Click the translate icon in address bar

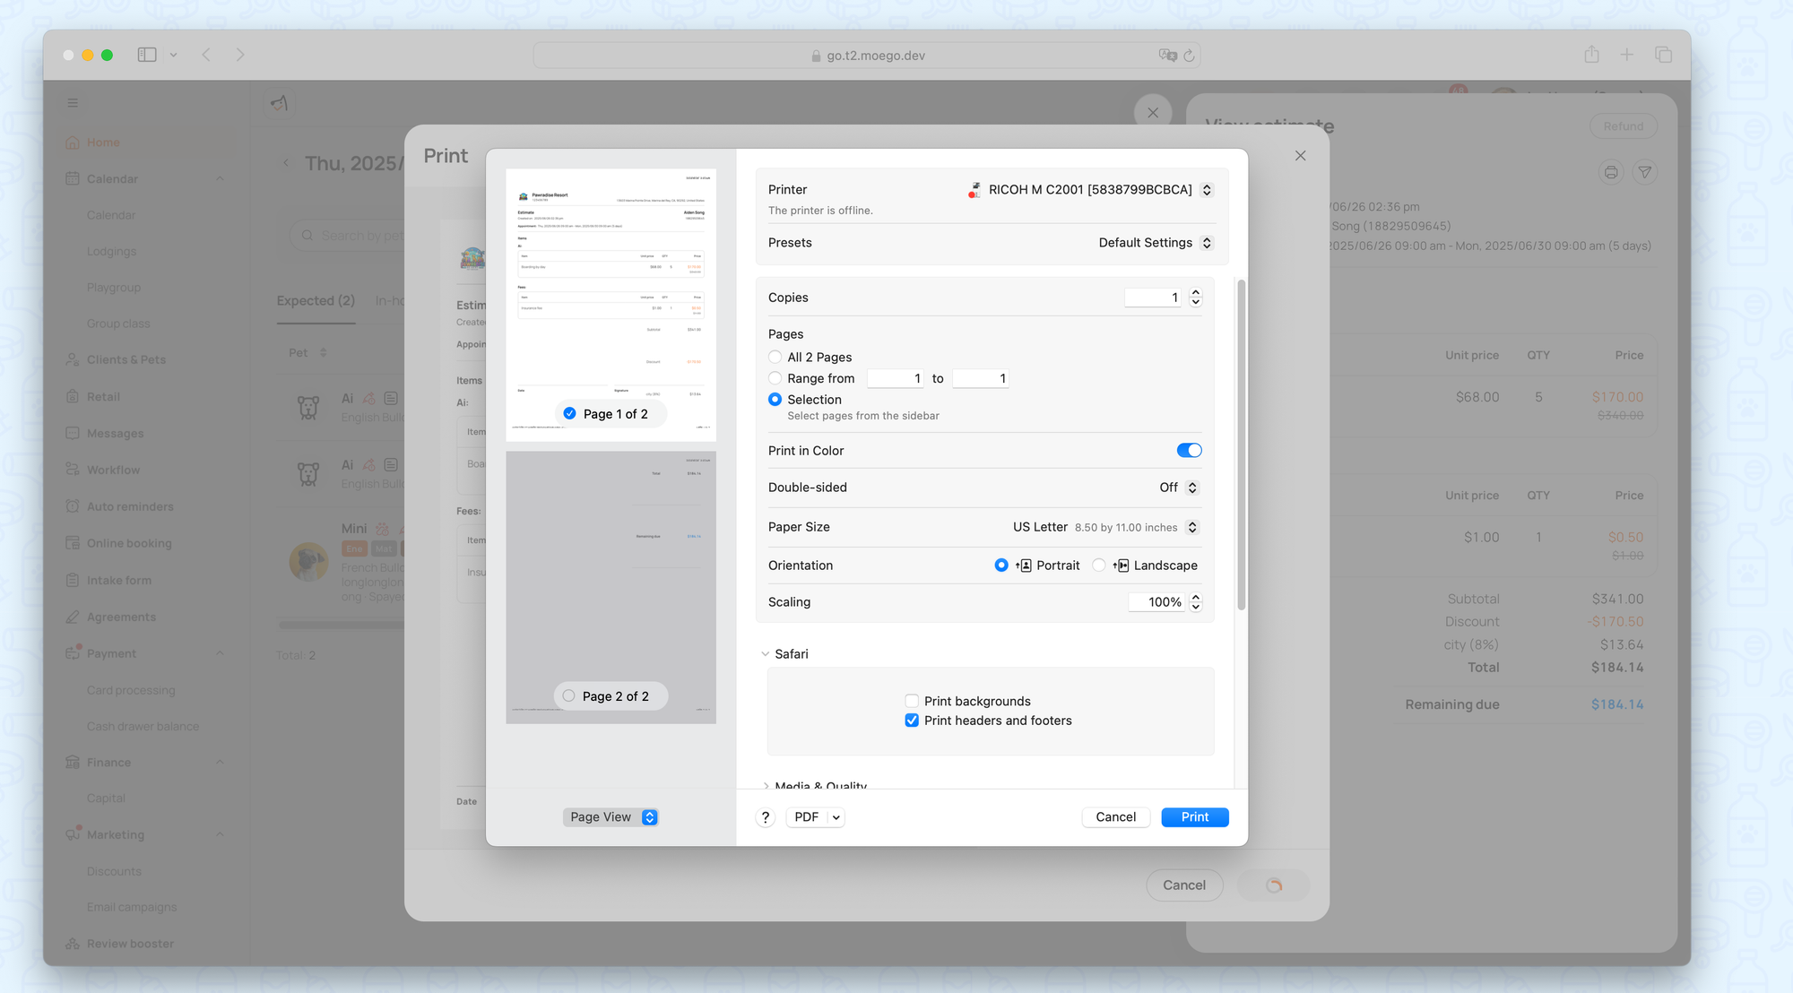[1167, 56]
